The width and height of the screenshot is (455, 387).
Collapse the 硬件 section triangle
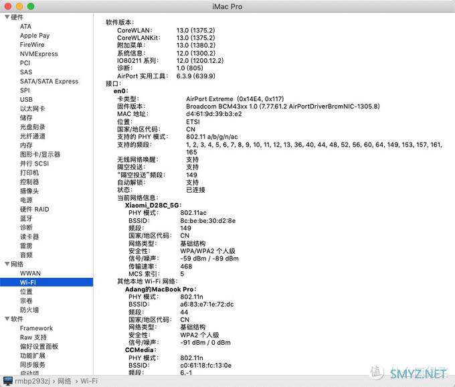click(x=7, y=17)
